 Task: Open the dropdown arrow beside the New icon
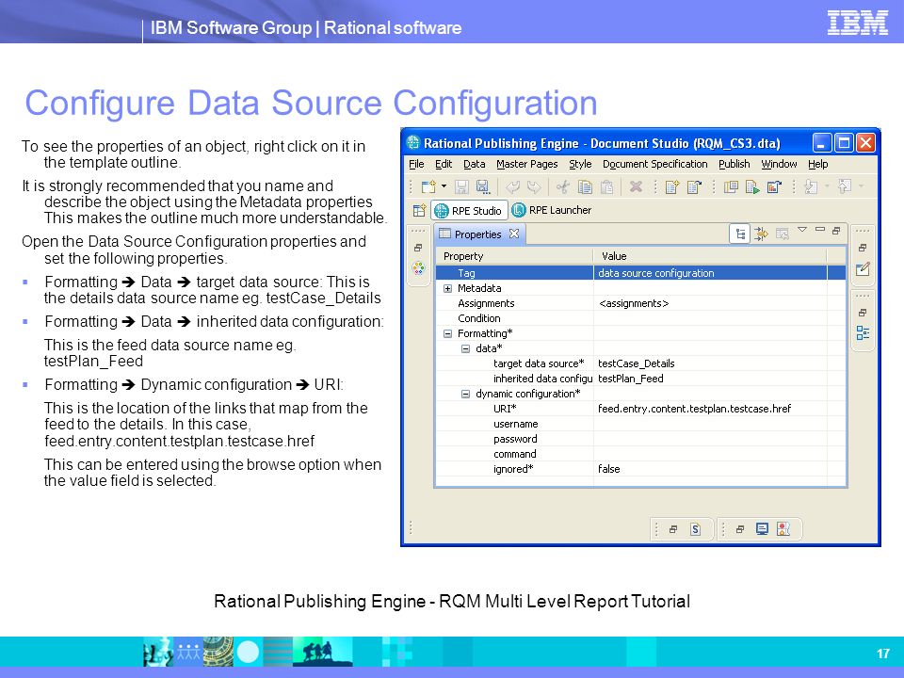pos(444,186)
